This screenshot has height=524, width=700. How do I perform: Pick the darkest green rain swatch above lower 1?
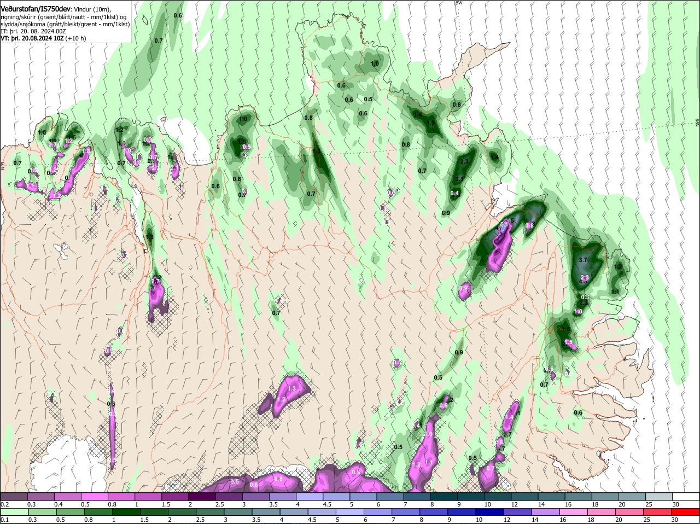(127, 512)
